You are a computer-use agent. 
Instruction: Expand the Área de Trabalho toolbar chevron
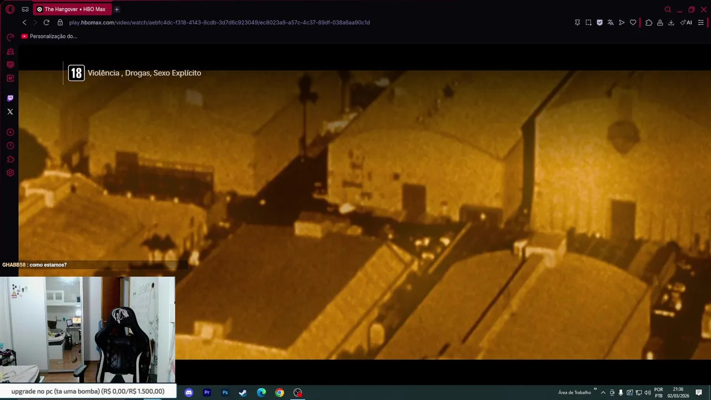595,389
